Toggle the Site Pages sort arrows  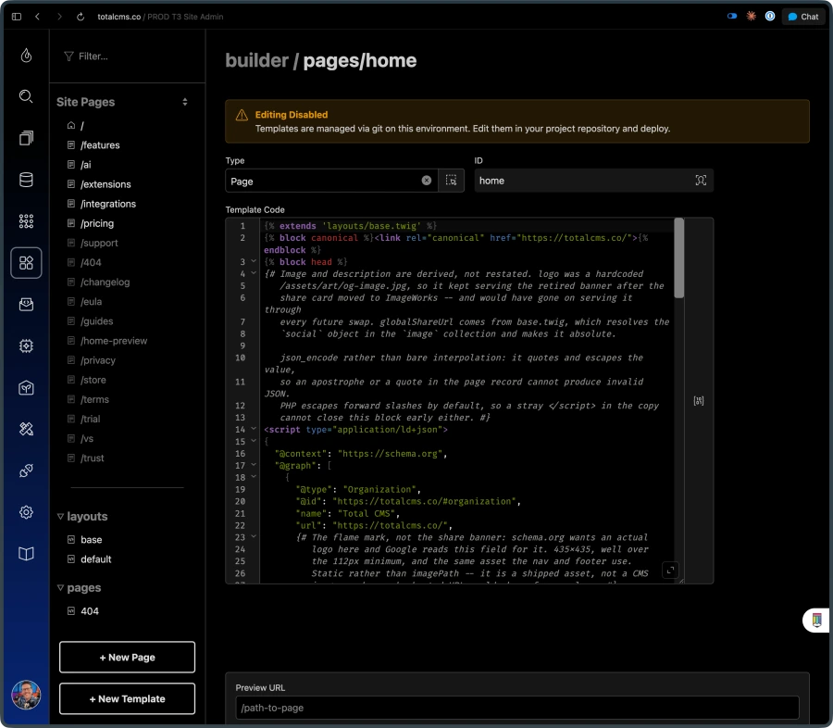[x=185, y=102]
